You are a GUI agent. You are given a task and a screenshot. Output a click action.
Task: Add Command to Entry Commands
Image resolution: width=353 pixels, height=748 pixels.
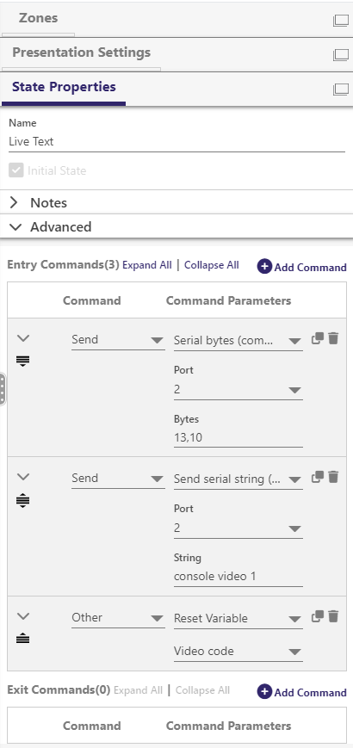302,267
